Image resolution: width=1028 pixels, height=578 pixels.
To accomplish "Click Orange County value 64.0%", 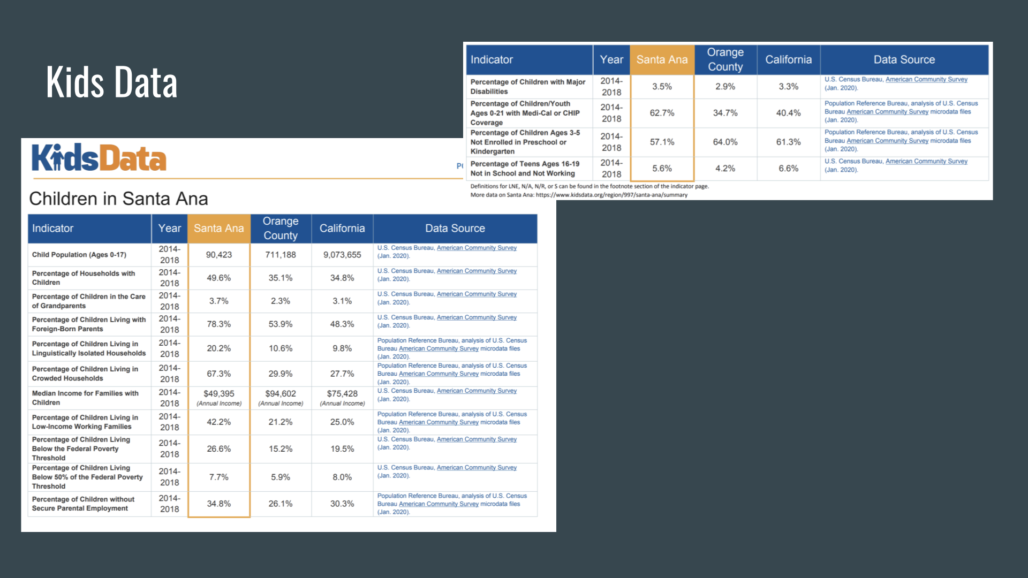I will 725,142.
